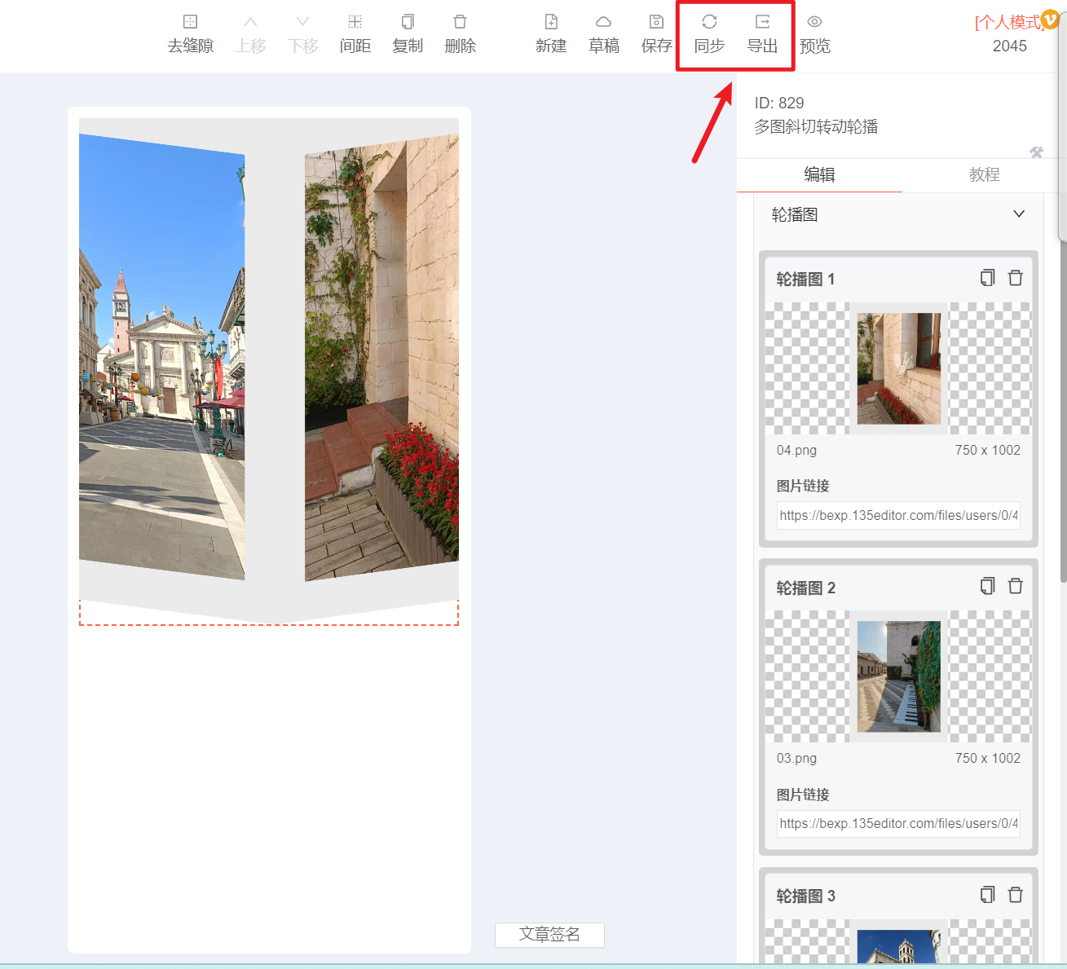The image size is (1067, 969).
Task: Click the 03.png filename text
Action: point(796,758)
